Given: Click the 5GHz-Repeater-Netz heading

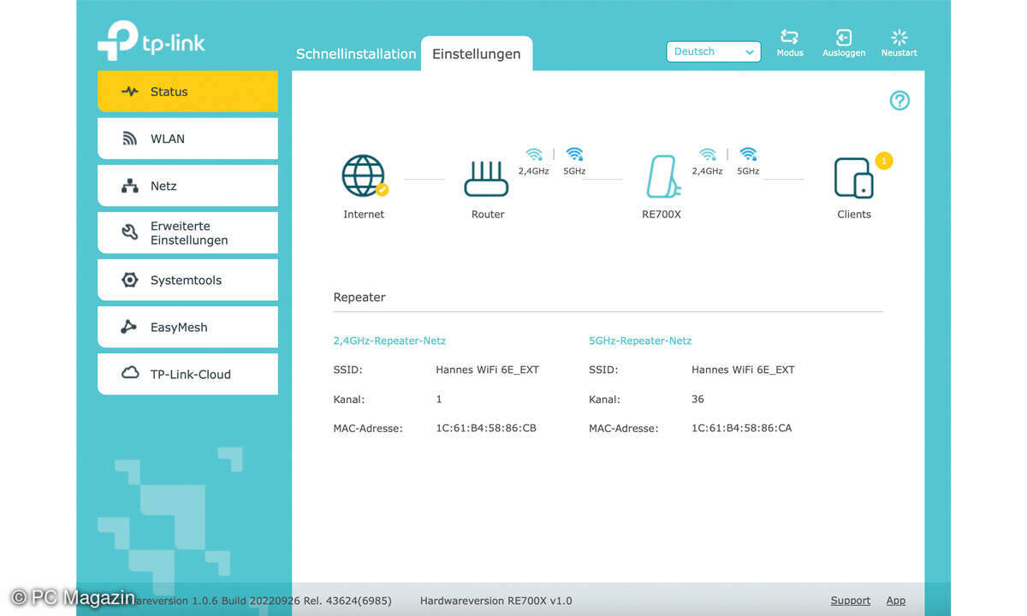Looking at the screenshot, I should (x=640, y=341).
